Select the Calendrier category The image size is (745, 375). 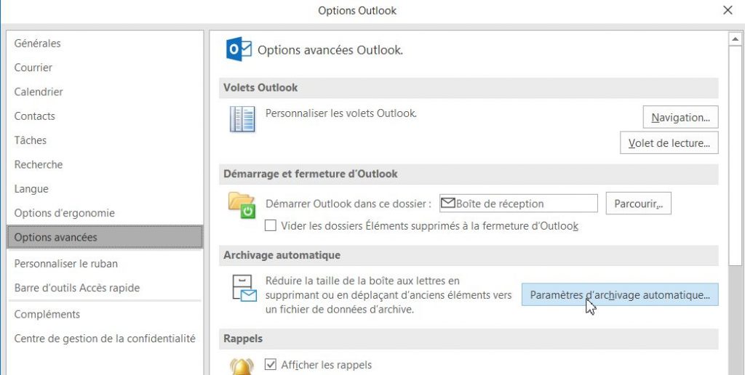[x=39, y=92]
